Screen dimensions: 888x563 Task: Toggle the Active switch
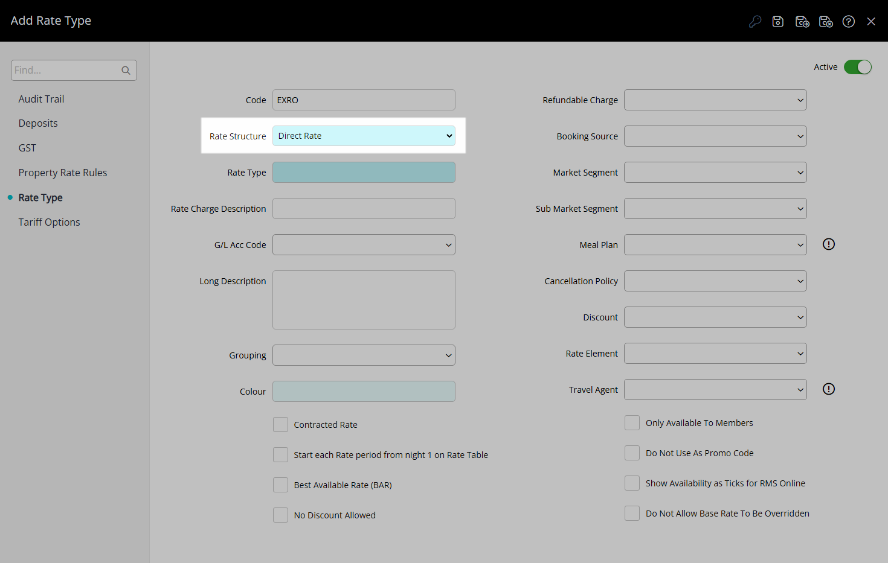[858, 67]
